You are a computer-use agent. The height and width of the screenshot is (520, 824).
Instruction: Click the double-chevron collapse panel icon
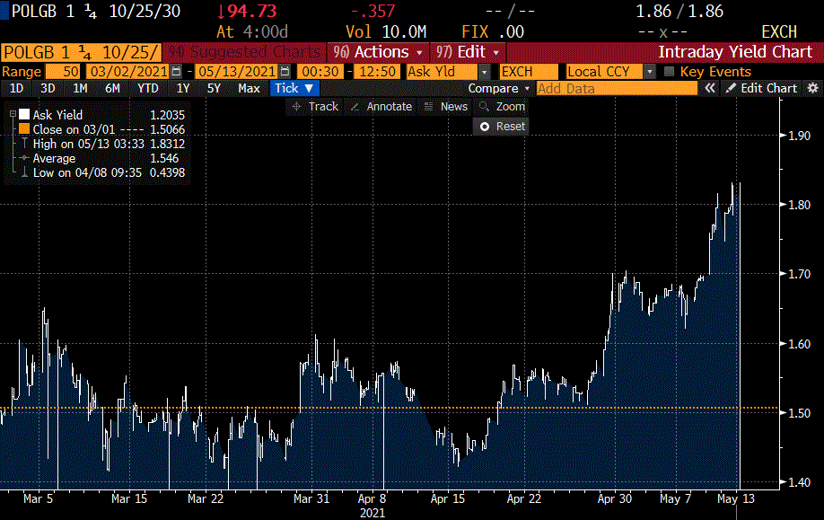(x=709, y=88)
